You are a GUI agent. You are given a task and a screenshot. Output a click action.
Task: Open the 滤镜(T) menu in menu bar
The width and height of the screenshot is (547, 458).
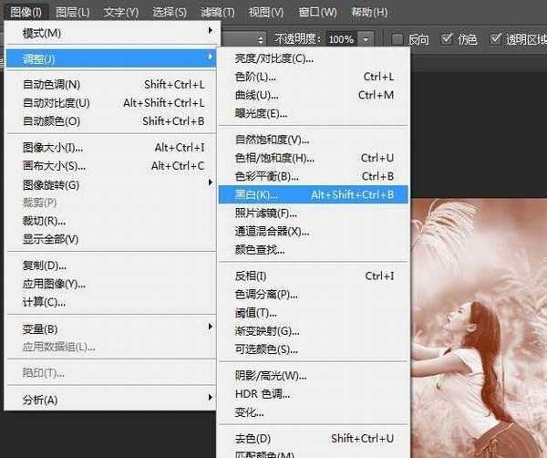pos(217,12)
